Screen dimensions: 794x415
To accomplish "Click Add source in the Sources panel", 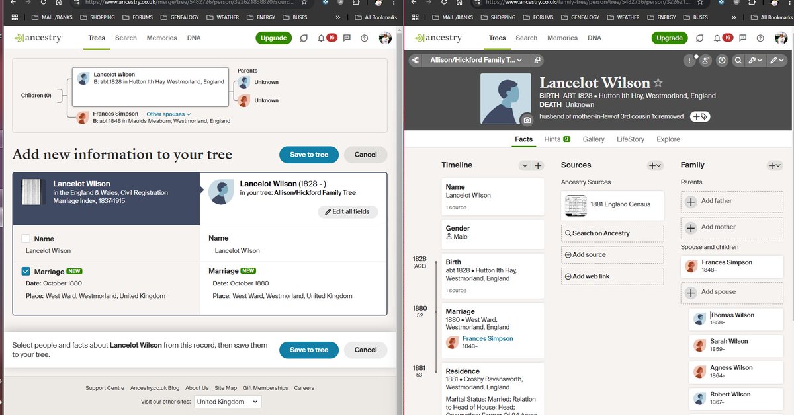I will (x=612, y=255).
